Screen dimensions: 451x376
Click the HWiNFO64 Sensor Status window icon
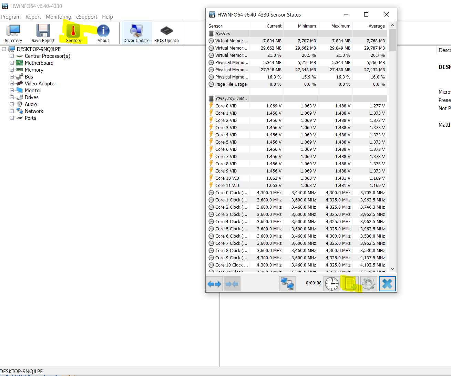click(x=212, y=14)
